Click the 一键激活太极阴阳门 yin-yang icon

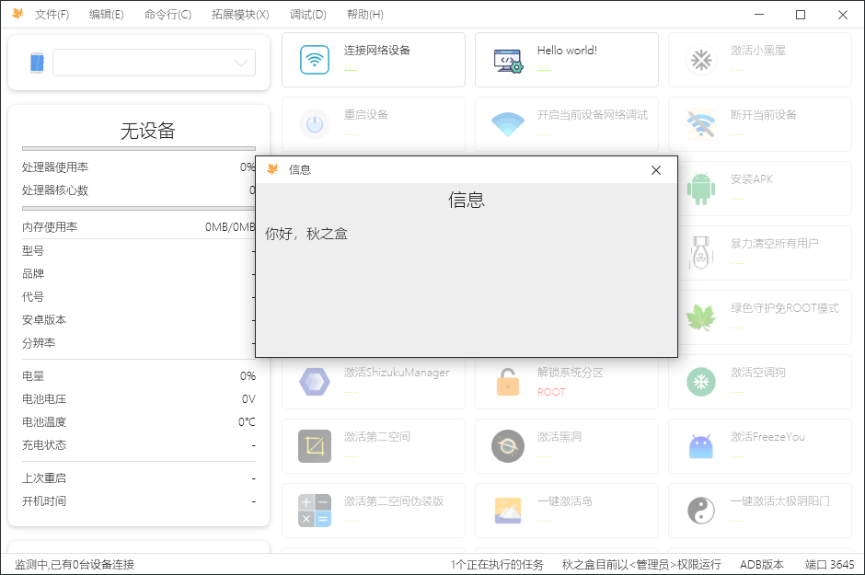701,511
